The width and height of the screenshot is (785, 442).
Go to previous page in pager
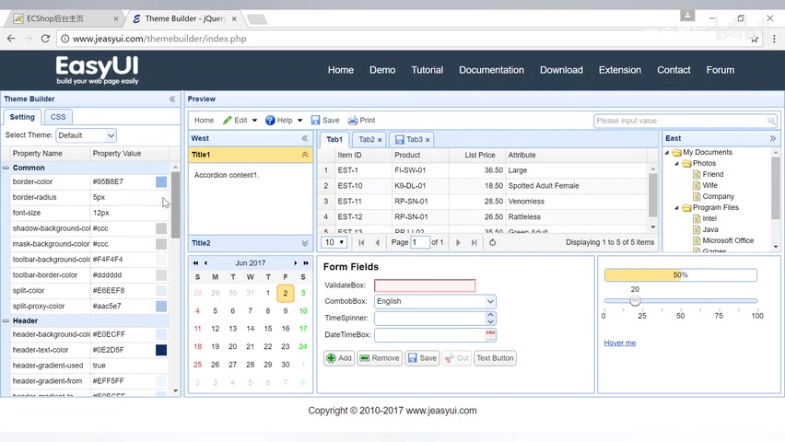(377, 243)
